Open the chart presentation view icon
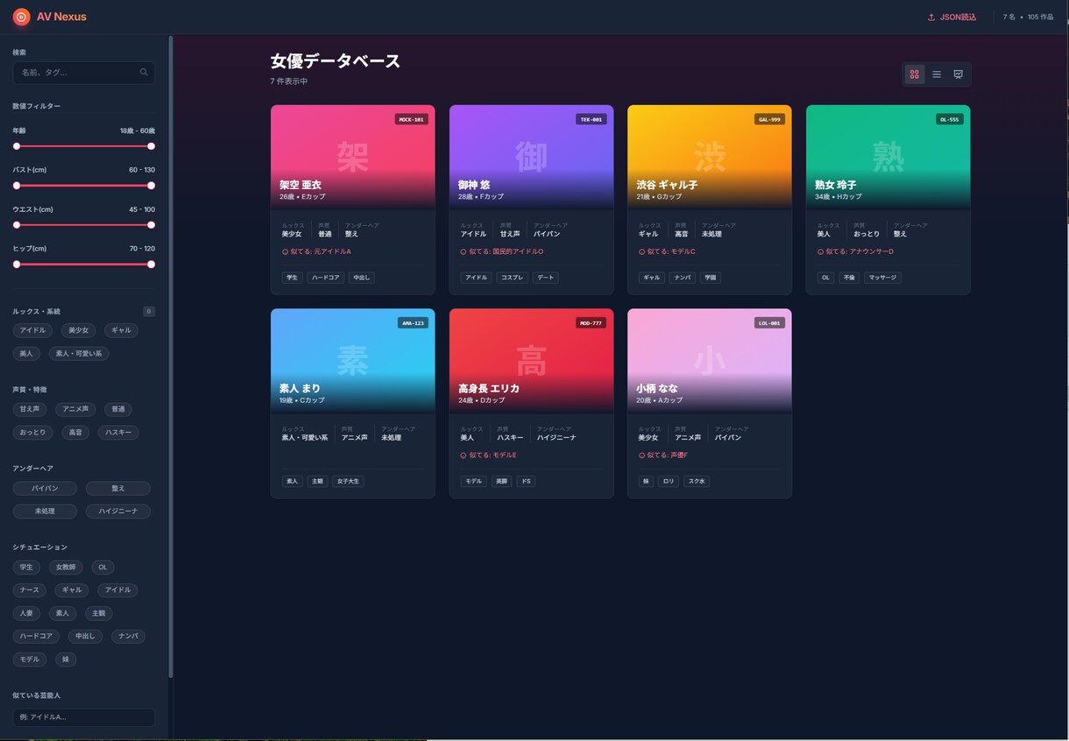This screenshot has height=741, width=1069. (x=959, y=74)
